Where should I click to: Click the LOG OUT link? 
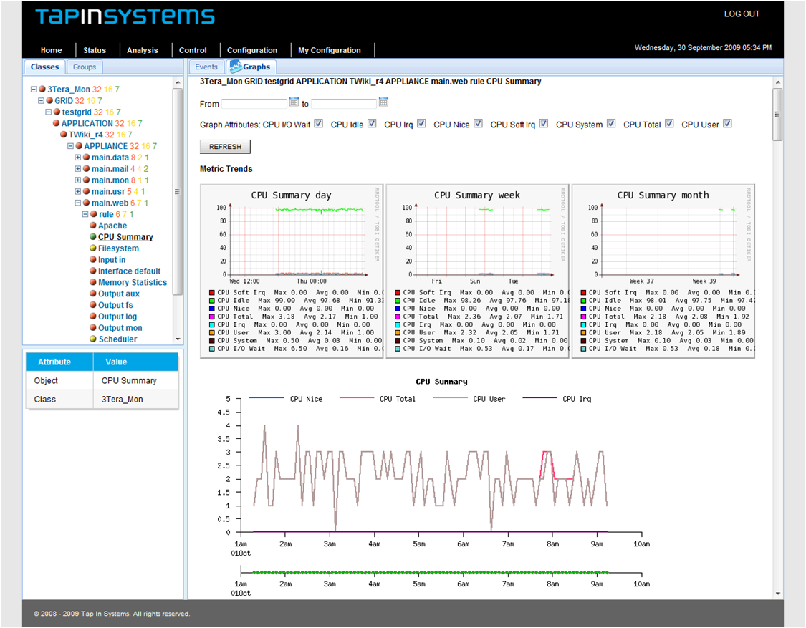[x=742, y=14]
